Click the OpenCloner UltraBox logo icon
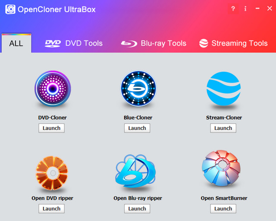Viewport: 276px width, 221px height. 10,9
